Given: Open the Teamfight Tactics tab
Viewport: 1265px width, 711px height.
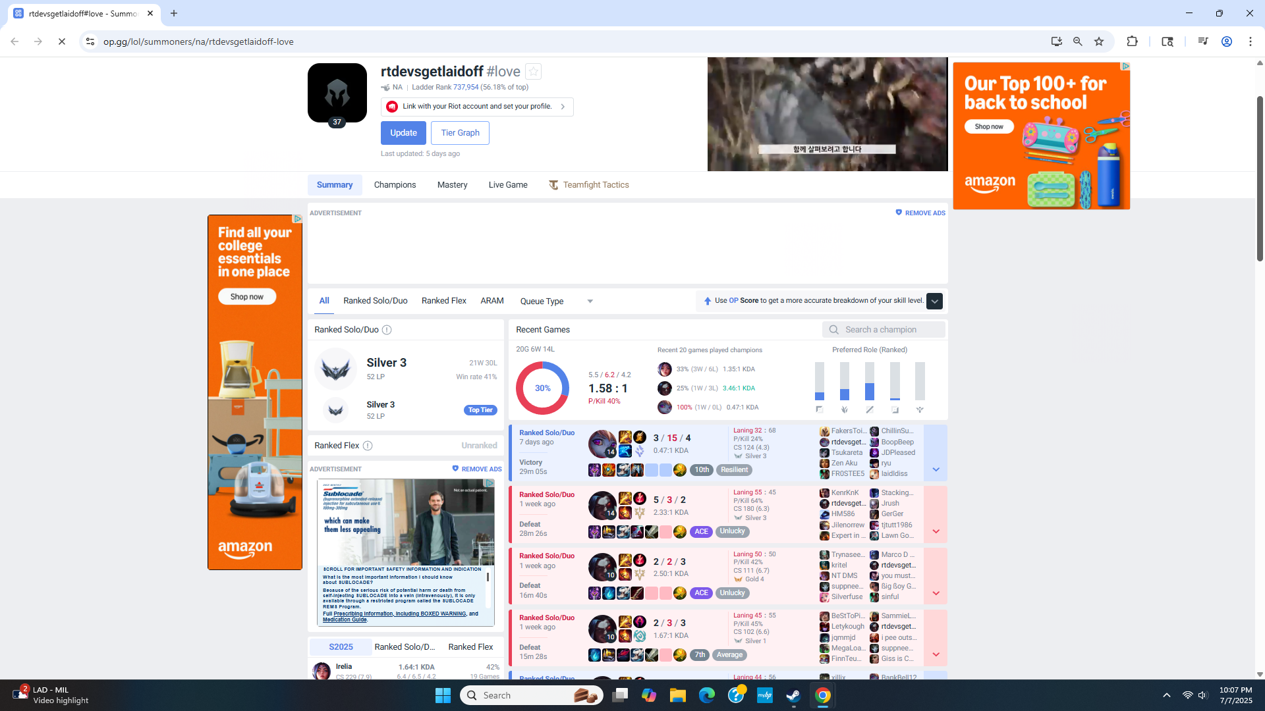Looking at the screenshot, I should [x=589, y=185].
